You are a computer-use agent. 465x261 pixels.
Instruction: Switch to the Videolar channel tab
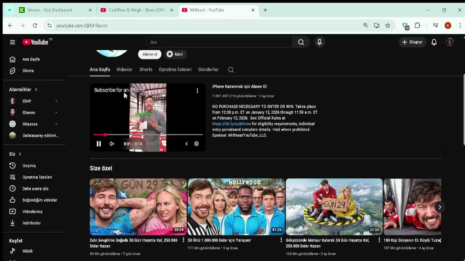(124, 70)
